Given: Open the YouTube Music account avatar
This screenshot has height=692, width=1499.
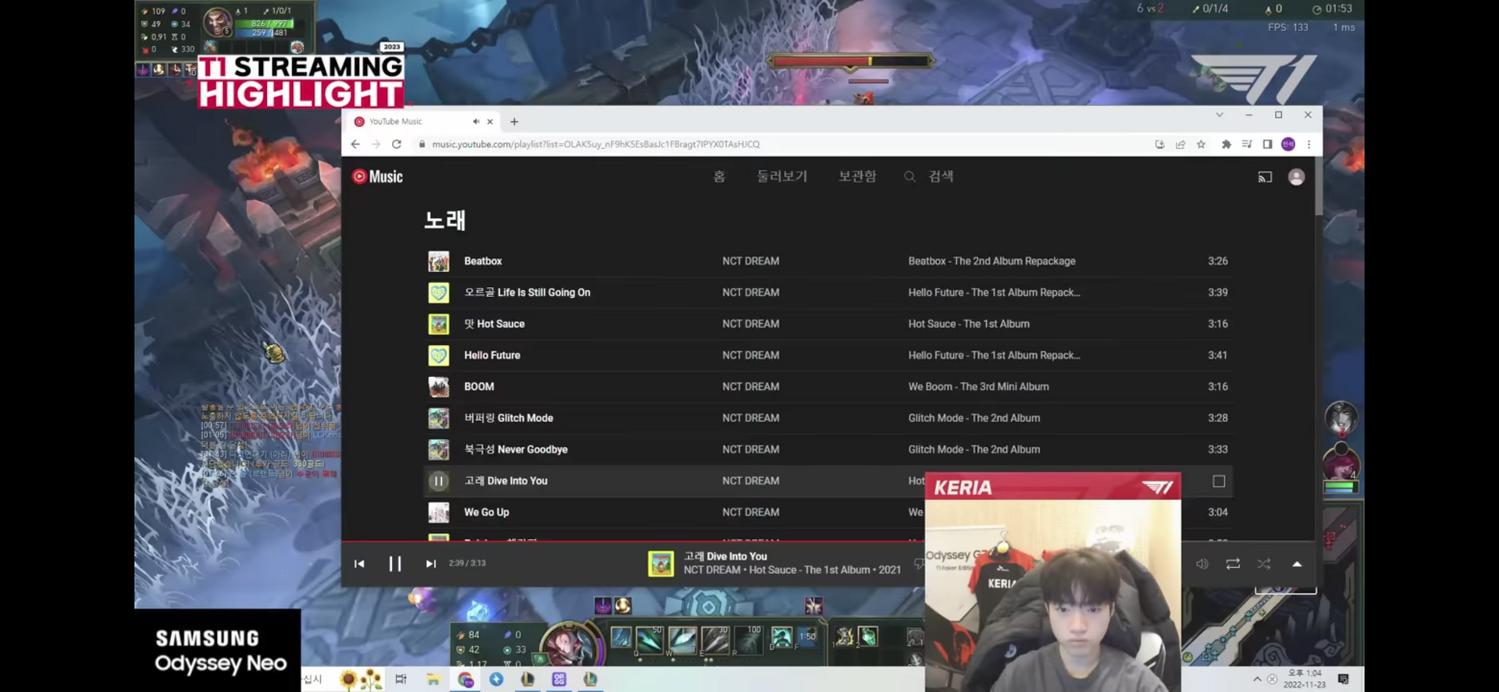Looking at the screenshot, I should (x=1296, y=177).
